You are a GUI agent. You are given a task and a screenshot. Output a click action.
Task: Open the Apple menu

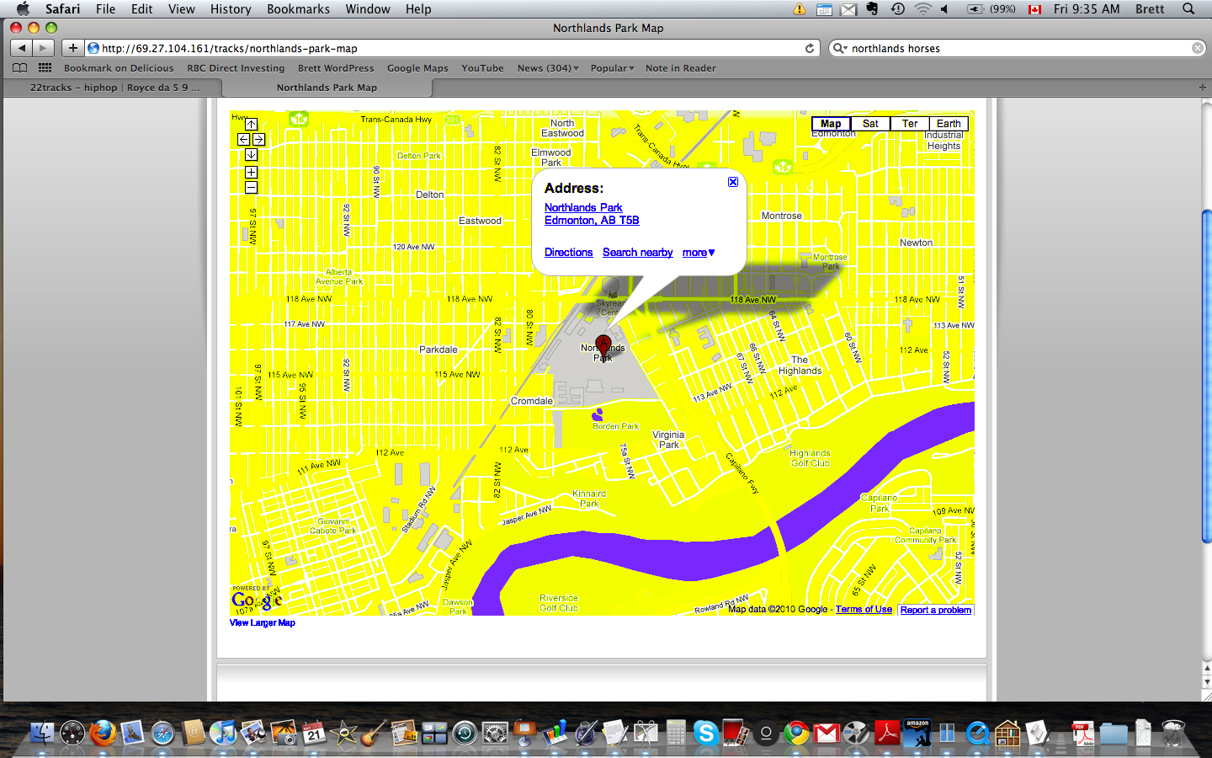(x=23, y=9)
